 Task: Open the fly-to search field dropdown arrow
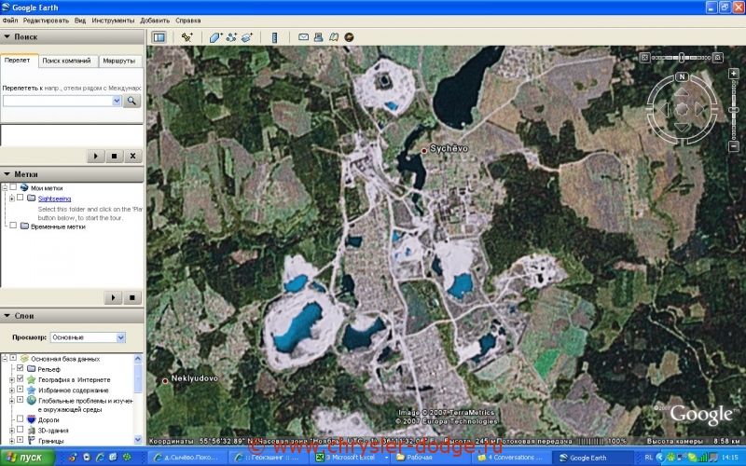[x=116, y=101]
